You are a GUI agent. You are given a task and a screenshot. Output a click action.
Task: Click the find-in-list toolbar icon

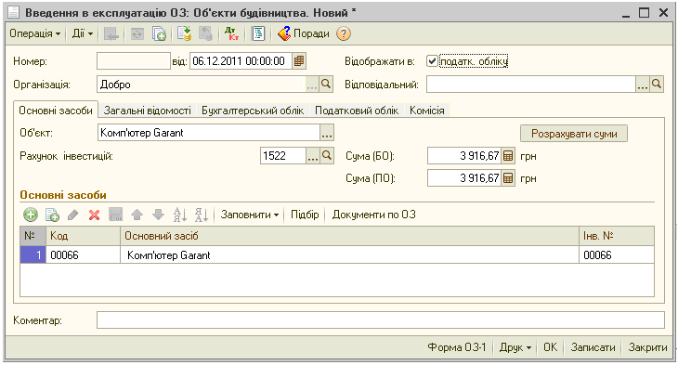click(111, 33)
